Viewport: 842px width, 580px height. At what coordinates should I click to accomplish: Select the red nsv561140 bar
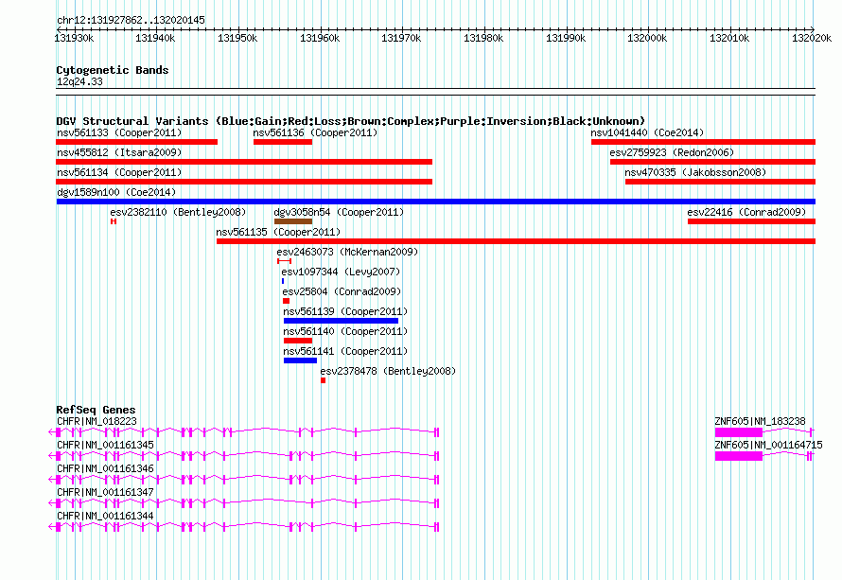[x=298, y=341]
